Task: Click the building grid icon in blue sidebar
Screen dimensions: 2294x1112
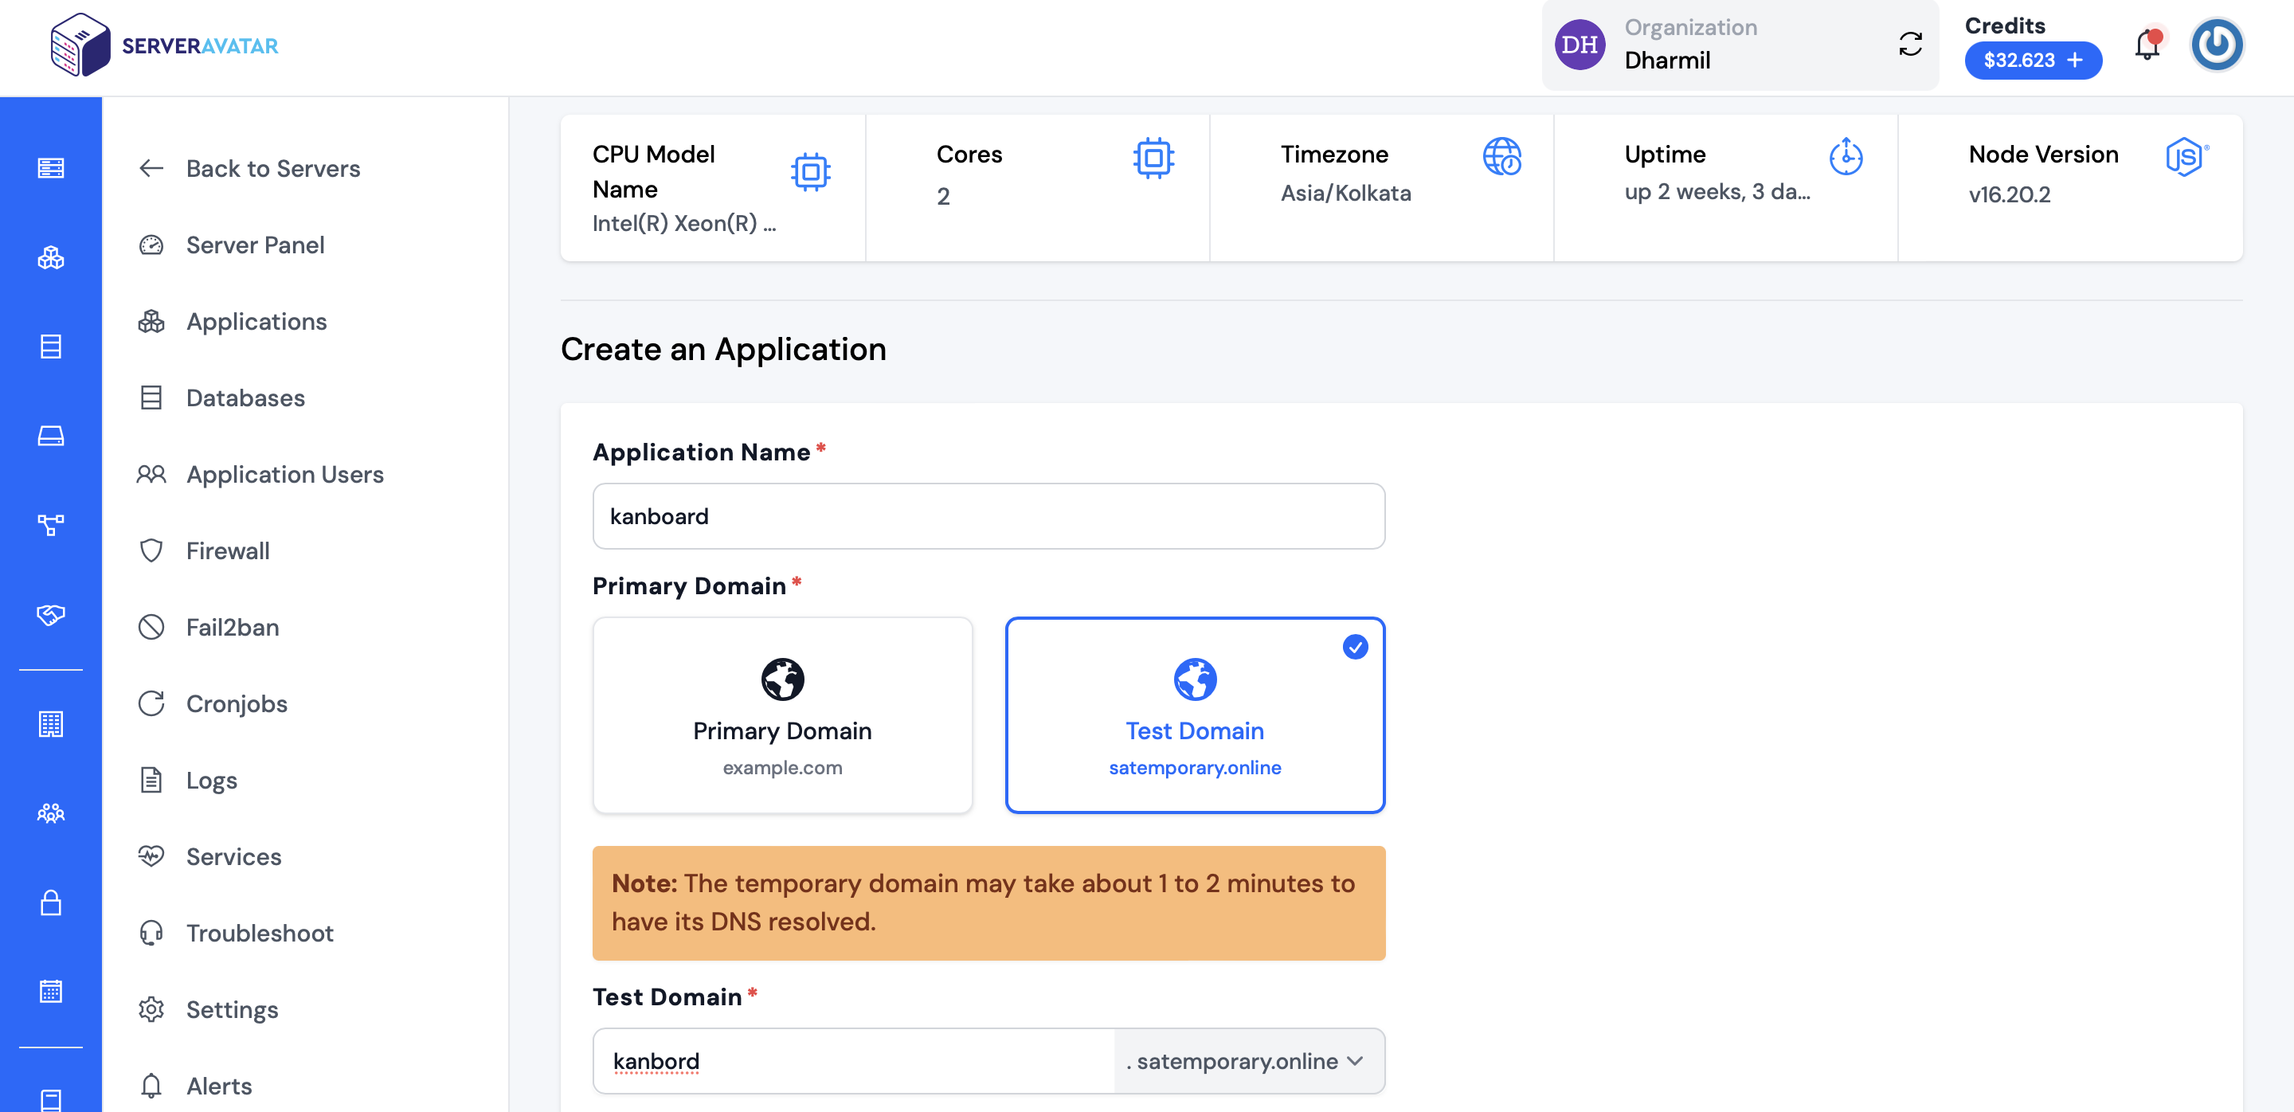Action: (x=51, y=724)
